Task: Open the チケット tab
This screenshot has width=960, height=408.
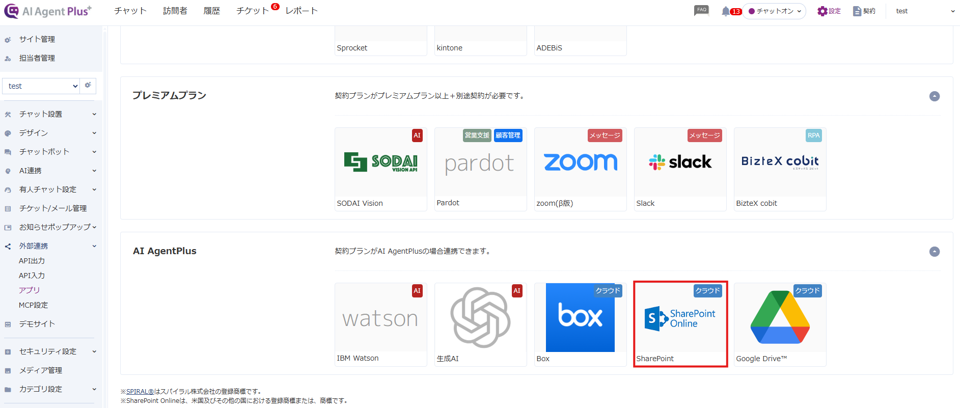Action: [x=253, y=11]
